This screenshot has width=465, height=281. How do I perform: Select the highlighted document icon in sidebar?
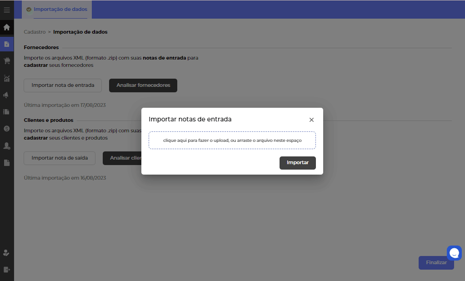[7, 44]
